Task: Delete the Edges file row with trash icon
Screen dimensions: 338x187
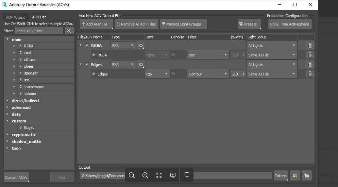Action: coord(310,64)
